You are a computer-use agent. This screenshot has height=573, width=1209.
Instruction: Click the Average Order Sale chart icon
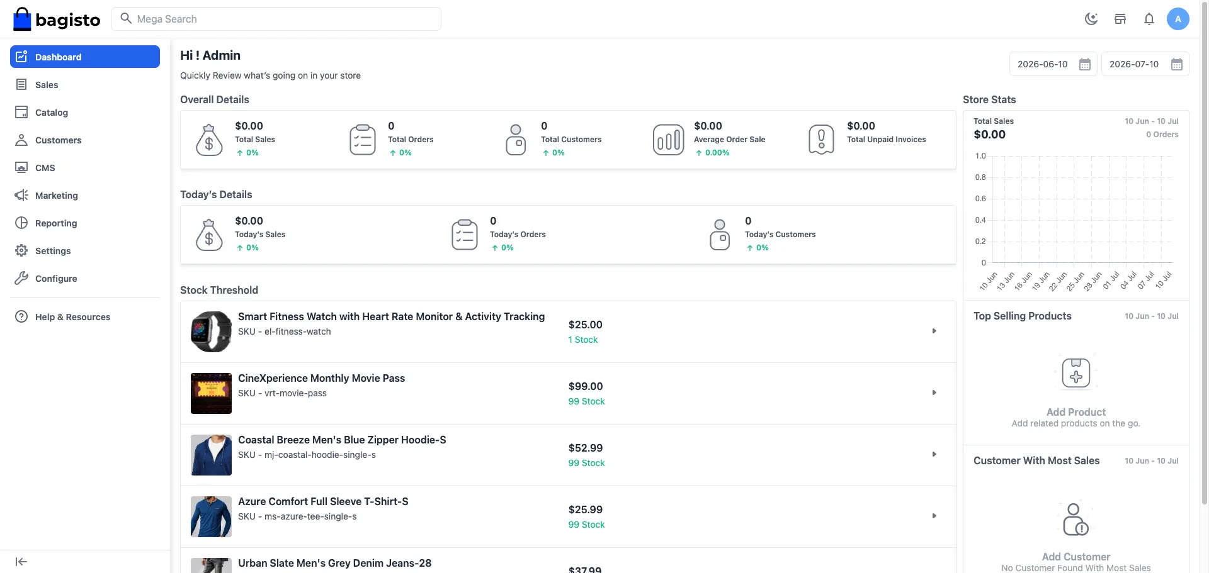669,140
